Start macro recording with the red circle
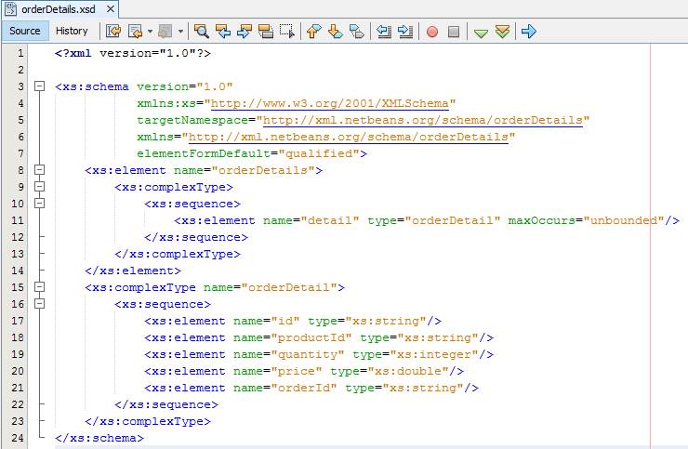688x449 pixels. pyautogui.click(x=432, y=32)
